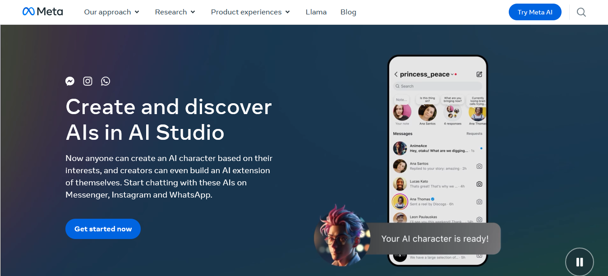Open the princess_peace account dropdown arrow
The width and height of the screenshot is (608, 276).
[x=452, y=74]
